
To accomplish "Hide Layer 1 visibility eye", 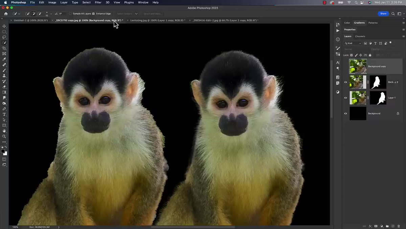I will (345, 98).
